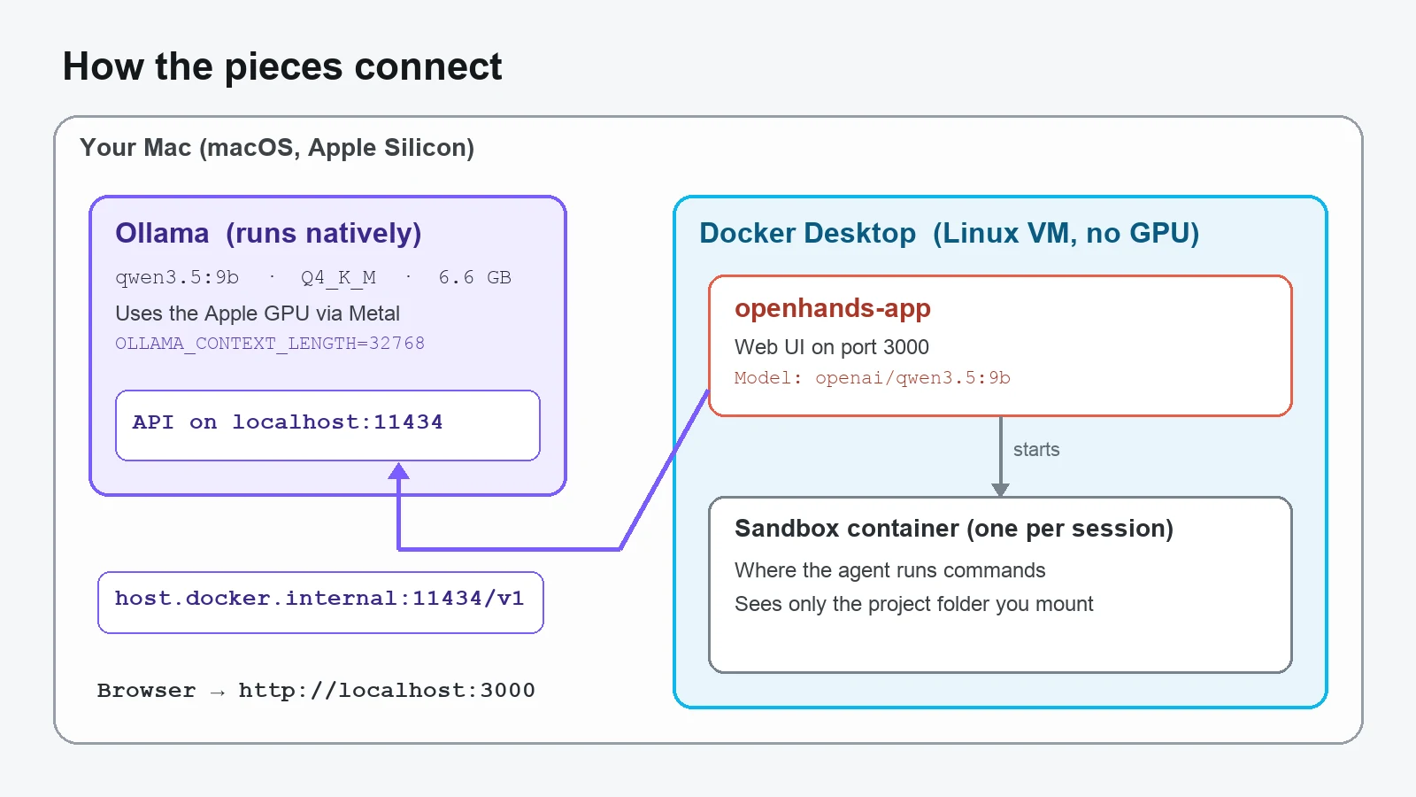The width and height of the screenshot is (1416, 797).
Task: Select 'Where the agent runs commands' line
Action: click(x=890, y=570)
